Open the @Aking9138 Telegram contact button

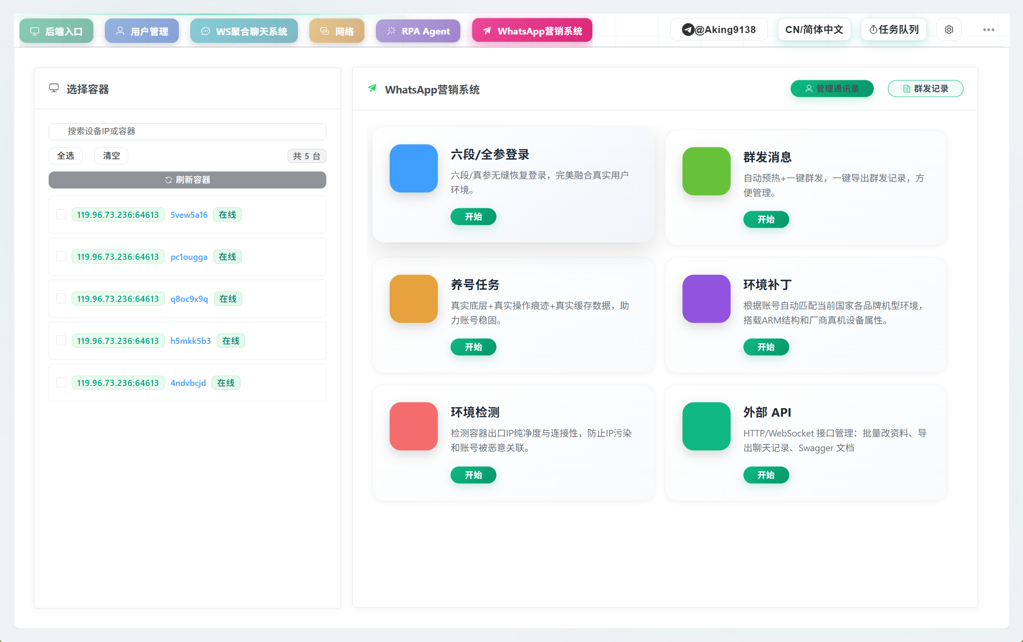coord(719,30)
